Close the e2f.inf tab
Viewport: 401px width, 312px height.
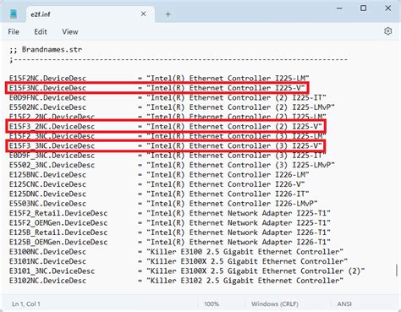point(143,14)
